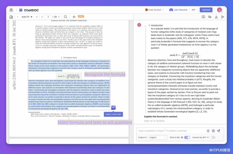Viewport: 233px width, 154px height.
Task: Enable the Answer by GPT-4 toggle
Action: pos(212,137)
